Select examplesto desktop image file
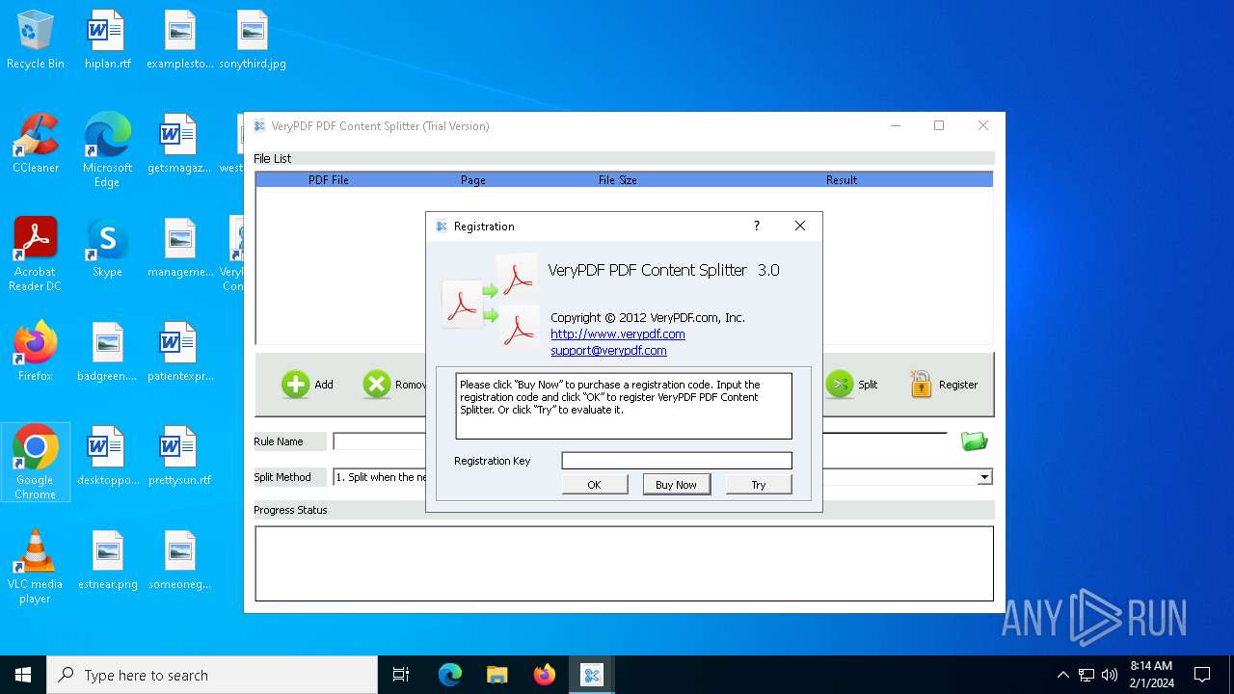 (179, 40)
